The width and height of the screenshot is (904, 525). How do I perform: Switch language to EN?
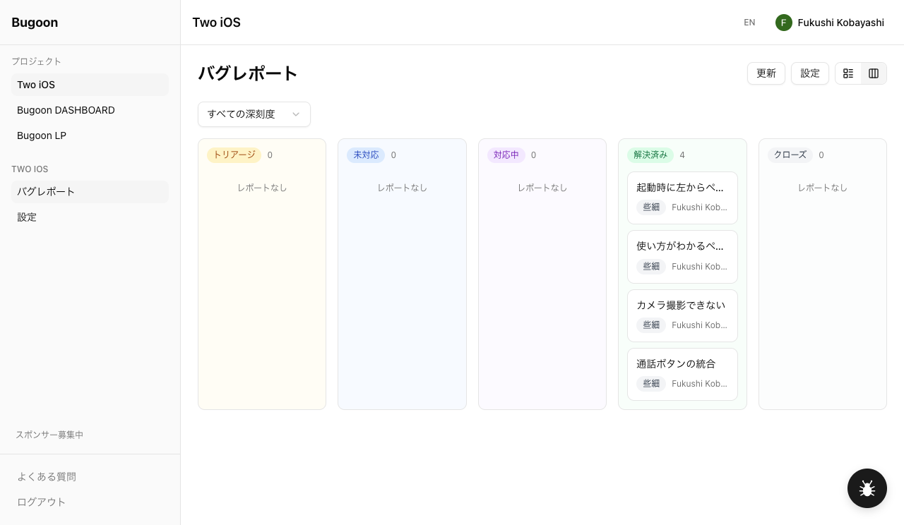749,23
